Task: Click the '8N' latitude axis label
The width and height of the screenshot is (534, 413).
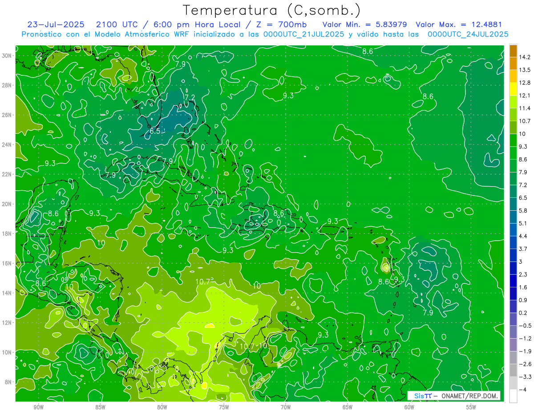Action: pos(8,382)
